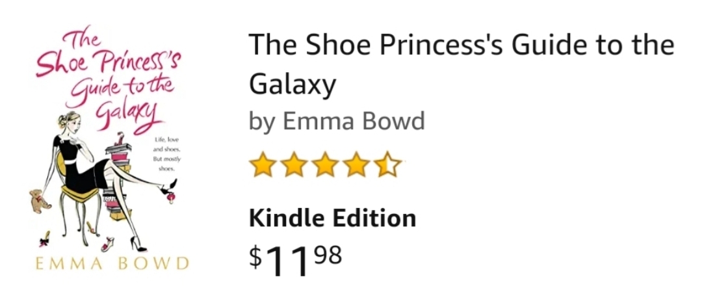Click the teddy bear on the cover
The image size is (702, 299).
click(40, 201)
